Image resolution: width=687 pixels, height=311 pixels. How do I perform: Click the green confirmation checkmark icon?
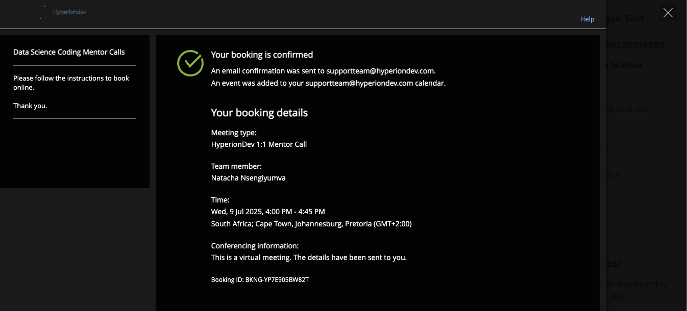point(190,63)
